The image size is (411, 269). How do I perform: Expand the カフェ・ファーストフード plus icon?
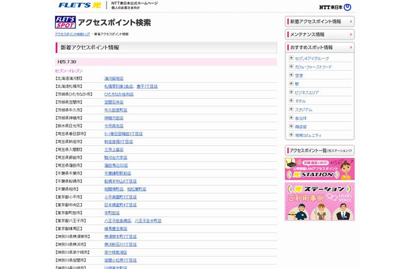pyautogui.click(x=291, y=67)
